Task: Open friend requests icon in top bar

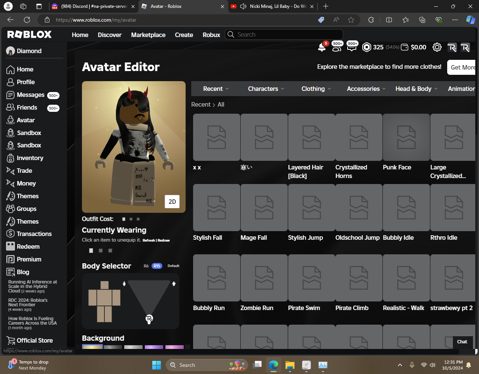Action: click(336, 47)
